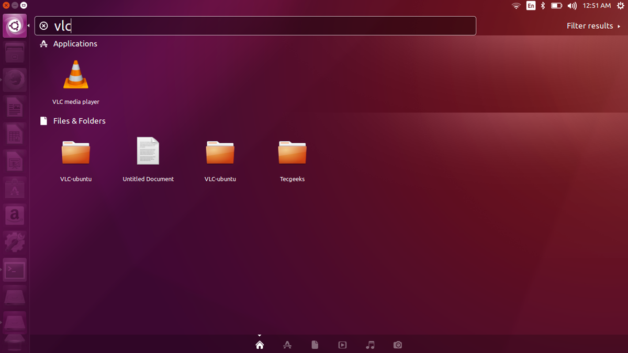
Task: Open the sound volume indicator
Action: click(572, 6)
